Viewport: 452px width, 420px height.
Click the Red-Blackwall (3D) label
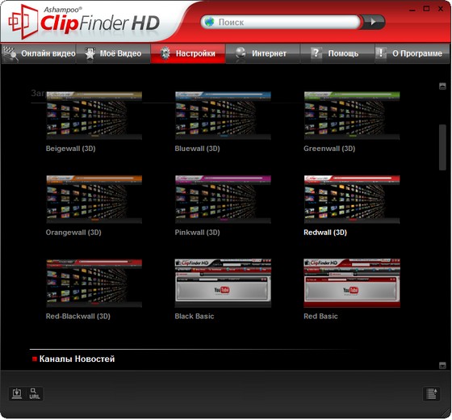77,316
